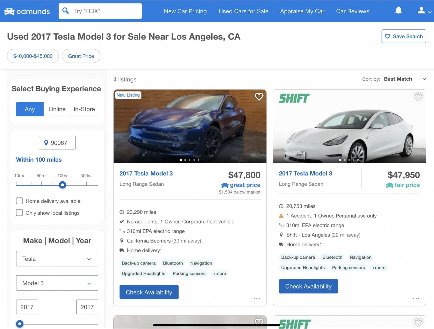The image size is (434, 329).
Task: Show +more features on white Tesla listing
Action: [379, 268]
